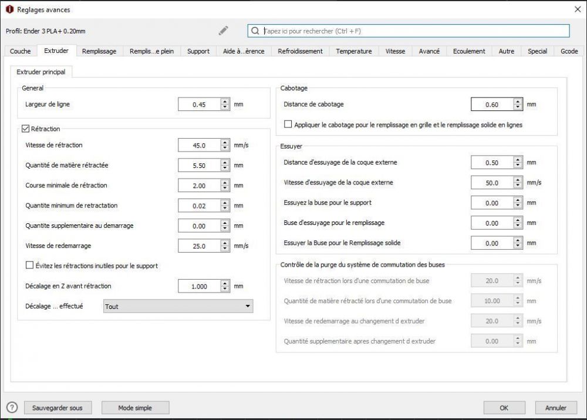Click the Reglages avances app logo
Image resolution: width=587 pixels, height=420 pixels.
point(10,9)
